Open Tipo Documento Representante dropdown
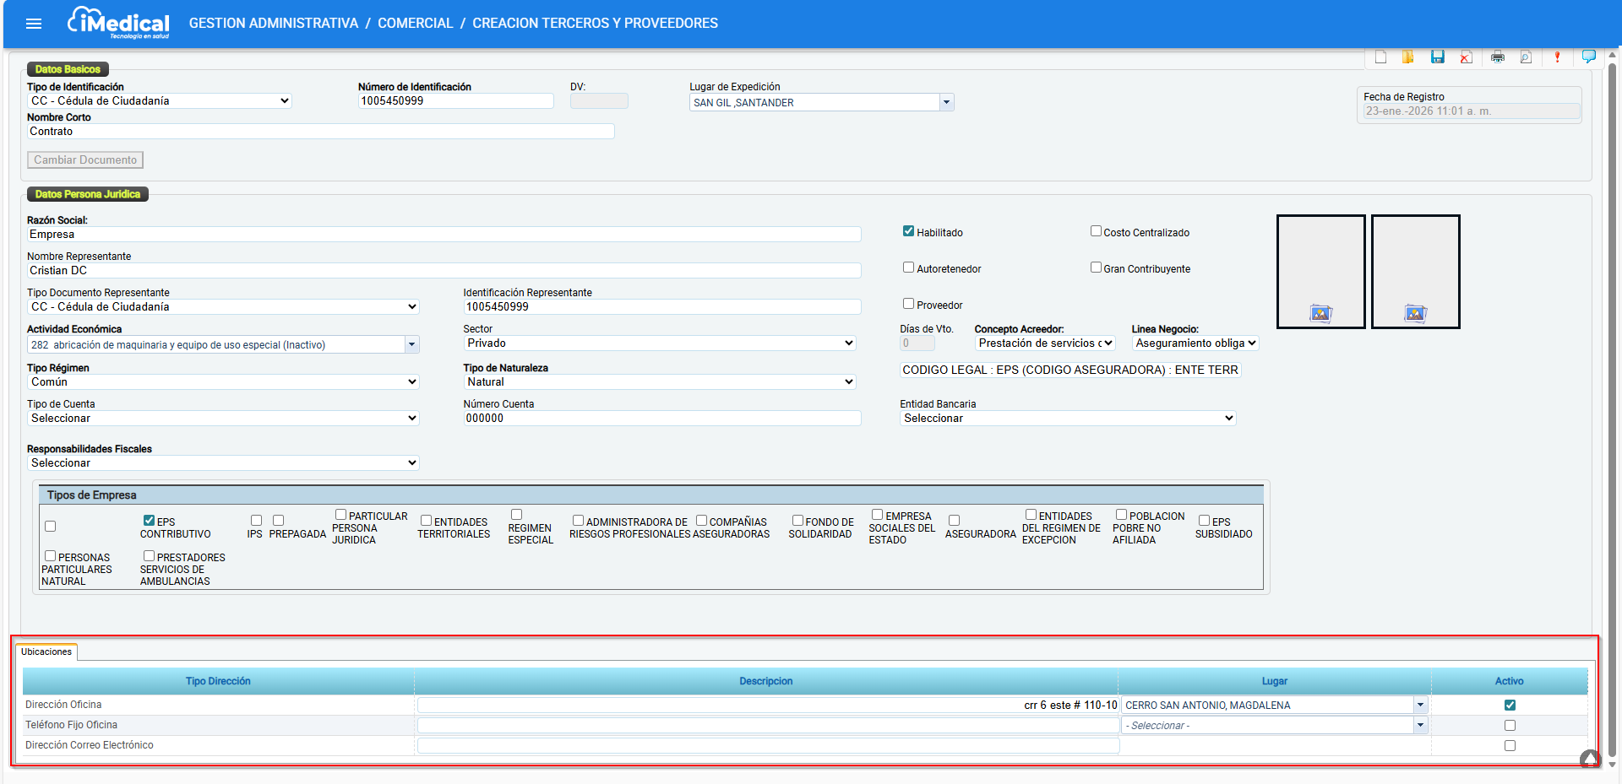1622x784 pixels. pyautogui.click(x=223, y=307)
